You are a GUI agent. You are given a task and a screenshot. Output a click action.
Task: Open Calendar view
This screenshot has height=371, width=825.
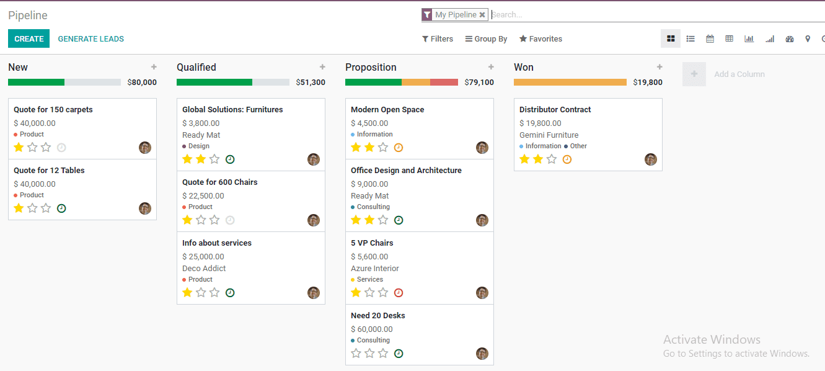[x=710, y=38]
